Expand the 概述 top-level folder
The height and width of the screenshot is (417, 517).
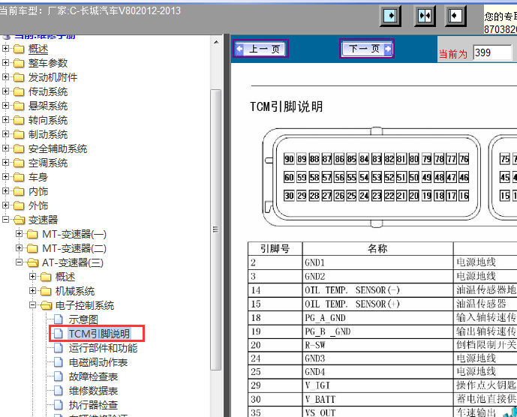5,49
